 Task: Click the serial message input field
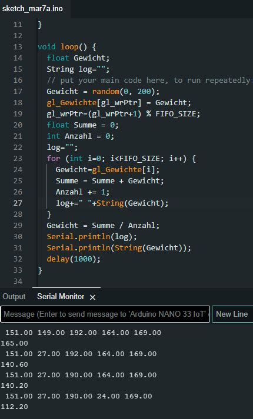pyautogui.click(x=105, y=314)
